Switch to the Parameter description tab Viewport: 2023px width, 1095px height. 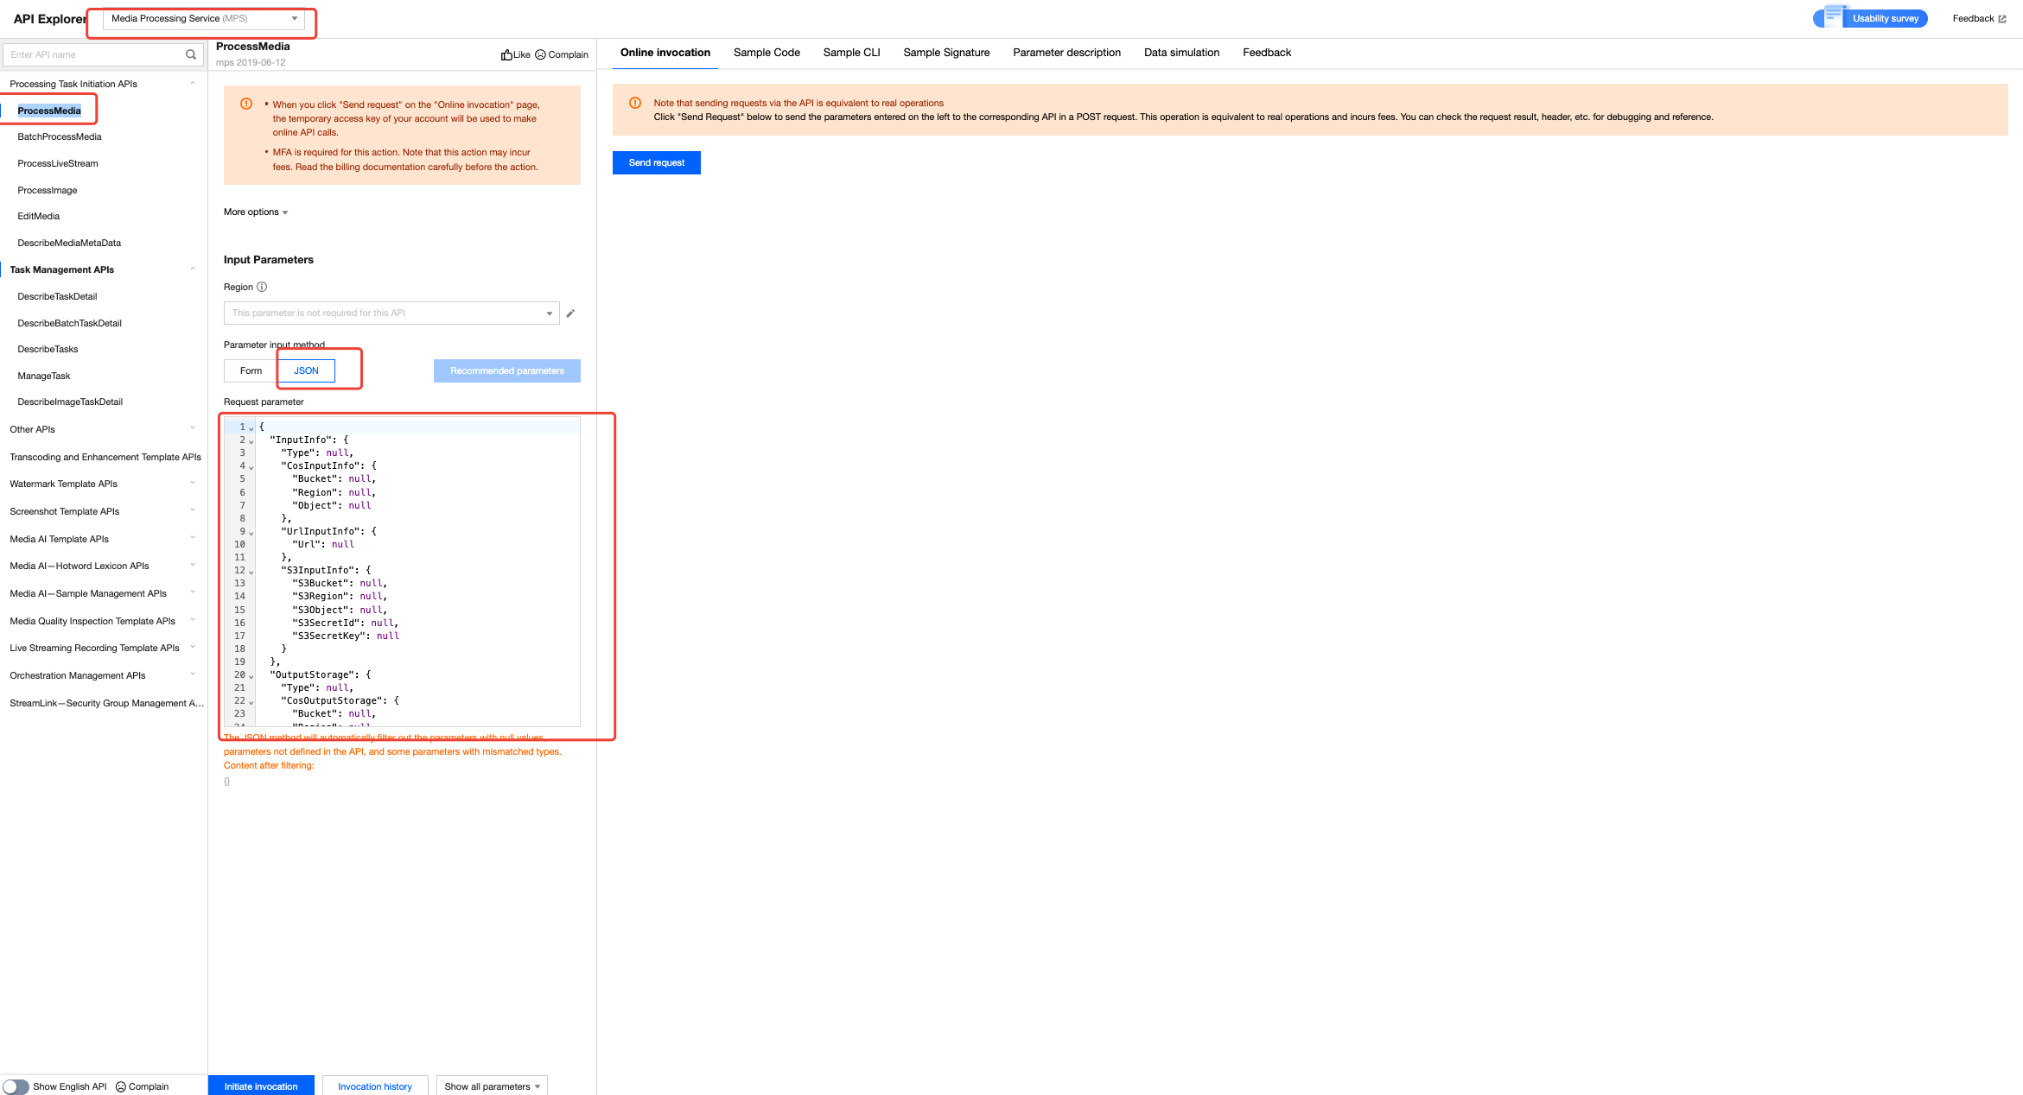click(1066, 53)
